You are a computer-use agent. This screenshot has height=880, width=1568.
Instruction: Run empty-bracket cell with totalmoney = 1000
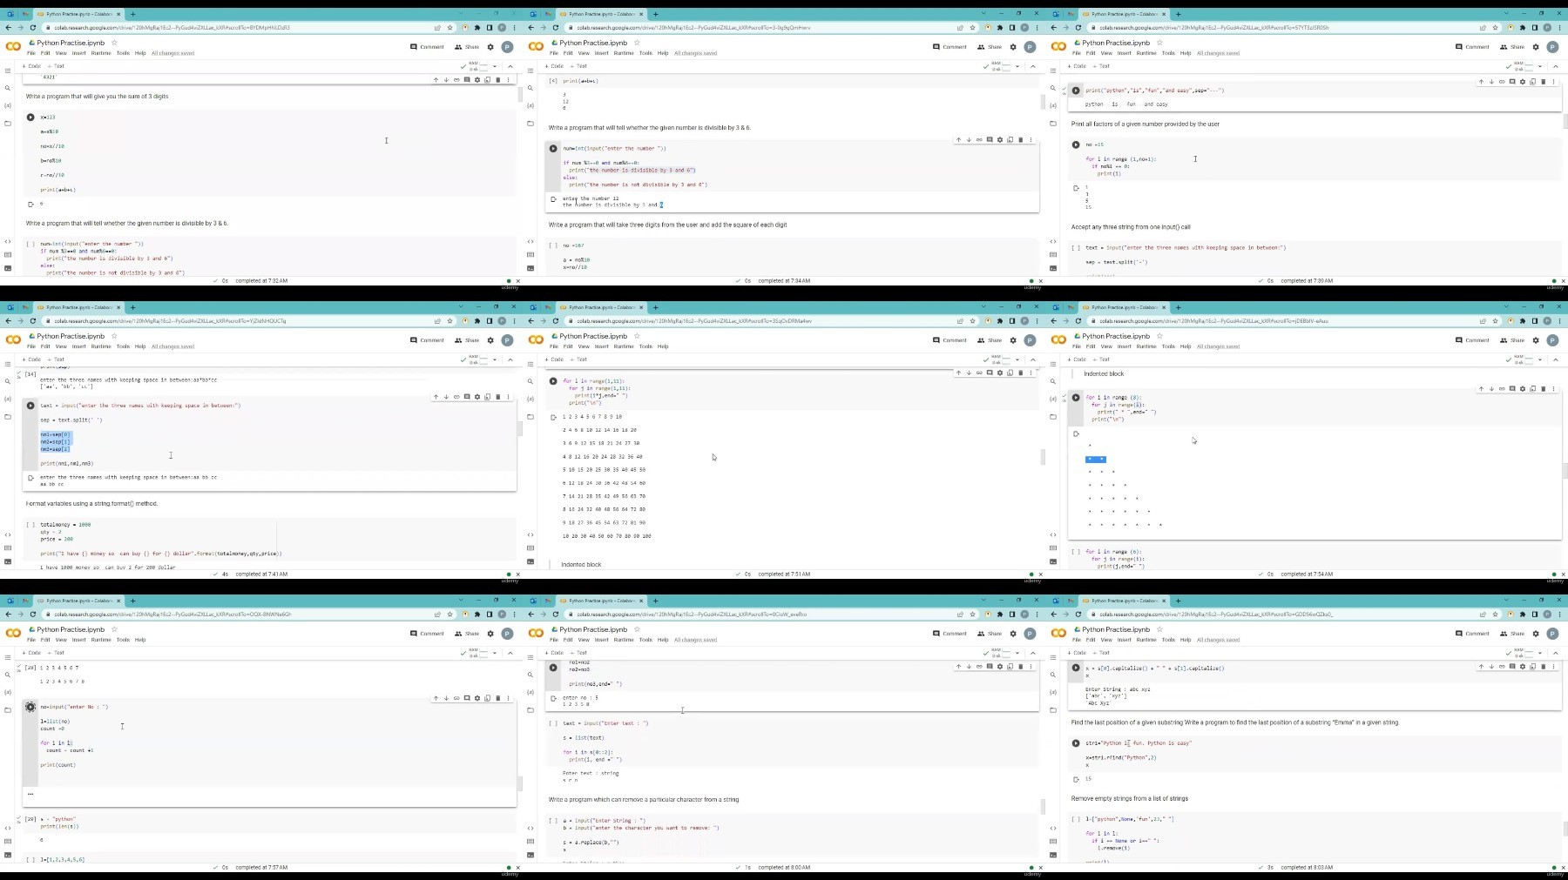click(31, 525)
